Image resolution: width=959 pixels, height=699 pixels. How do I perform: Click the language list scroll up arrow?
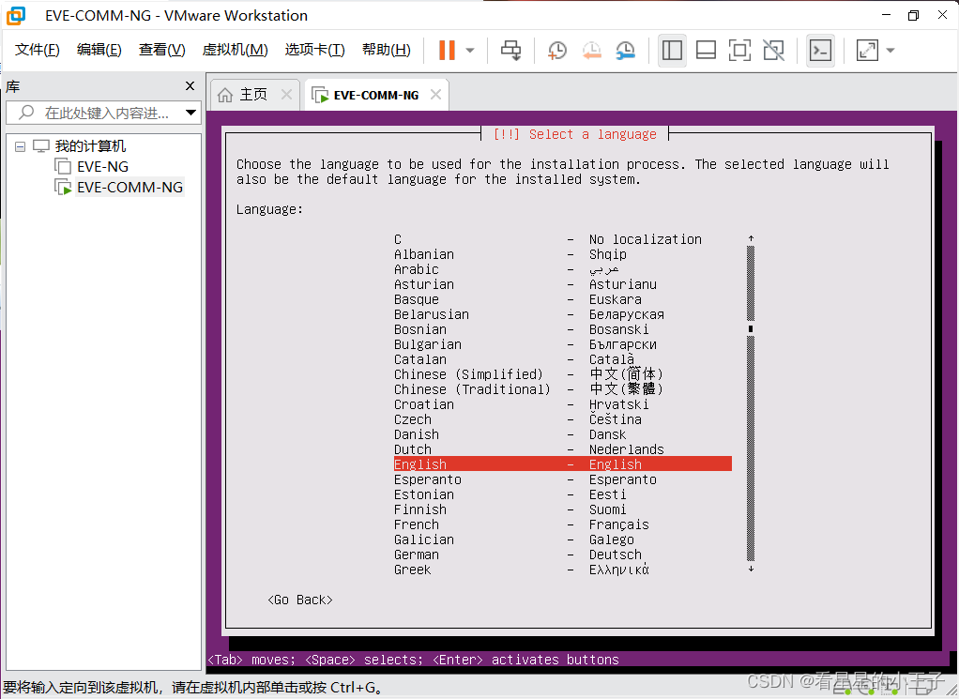click(751, 238)
